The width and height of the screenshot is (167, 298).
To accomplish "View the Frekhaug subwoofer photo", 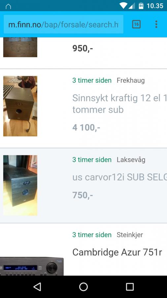I will [20, 106].
